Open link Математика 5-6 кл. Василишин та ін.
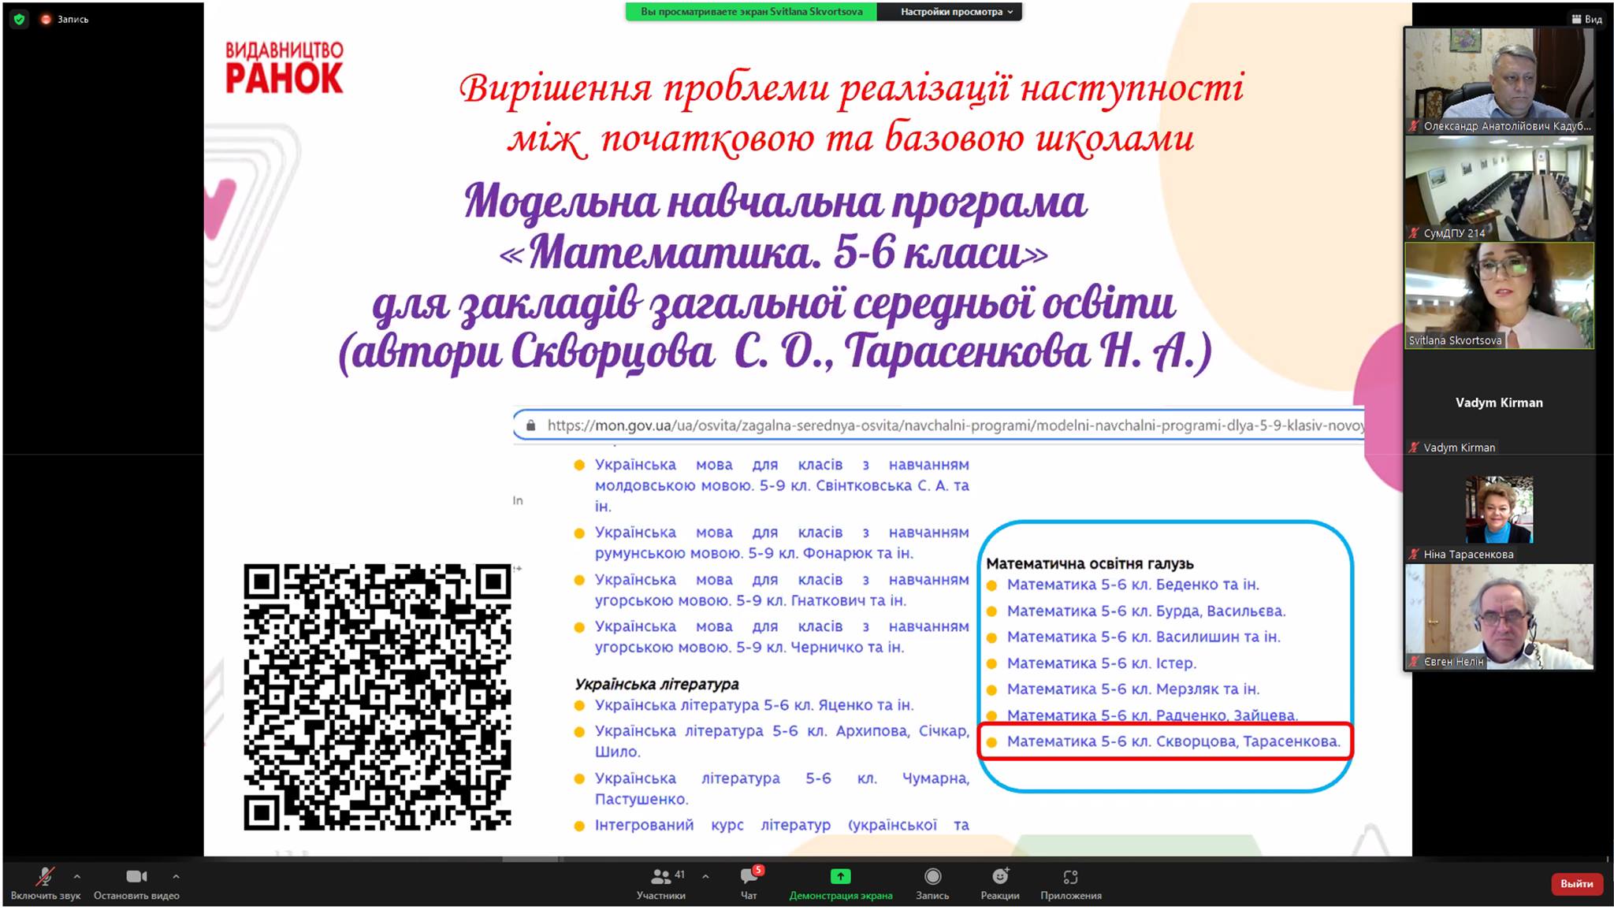Image resolution: width=1614 pixels, height=910 pixels. pos(1144,637)
